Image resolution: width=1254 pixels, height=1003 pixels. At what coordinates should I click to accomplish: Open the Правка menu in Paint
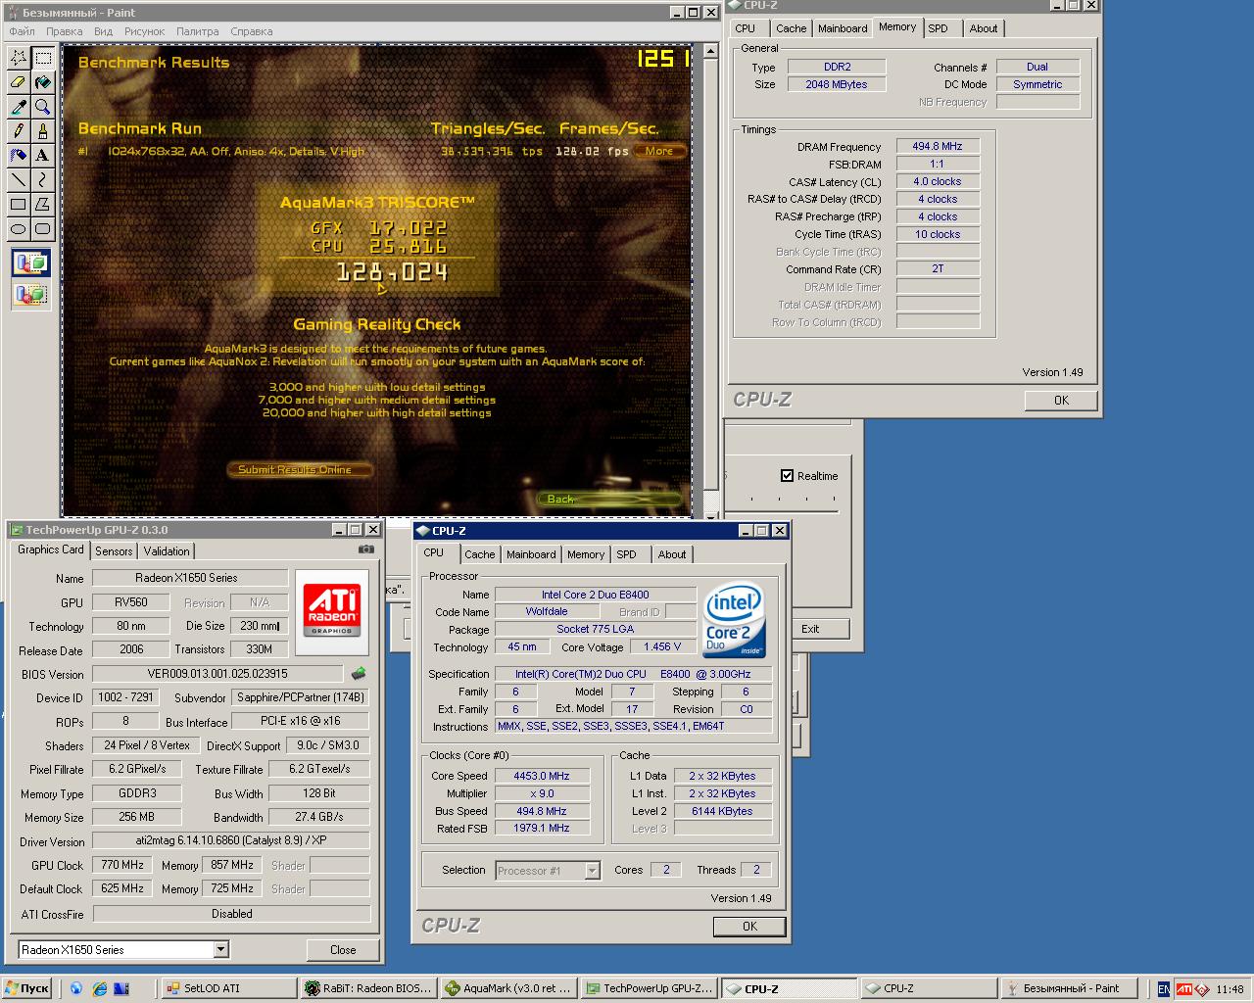64,31
